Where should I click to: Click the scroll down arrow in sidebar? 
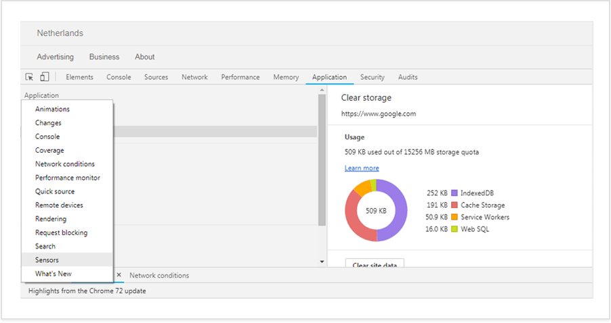tap(322, 262)
